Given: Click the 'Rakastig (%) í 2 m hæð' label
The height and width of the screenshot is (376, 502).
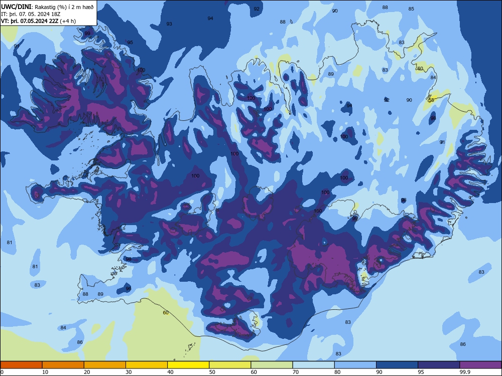Looking at the screenshot, I should point(64,7).
